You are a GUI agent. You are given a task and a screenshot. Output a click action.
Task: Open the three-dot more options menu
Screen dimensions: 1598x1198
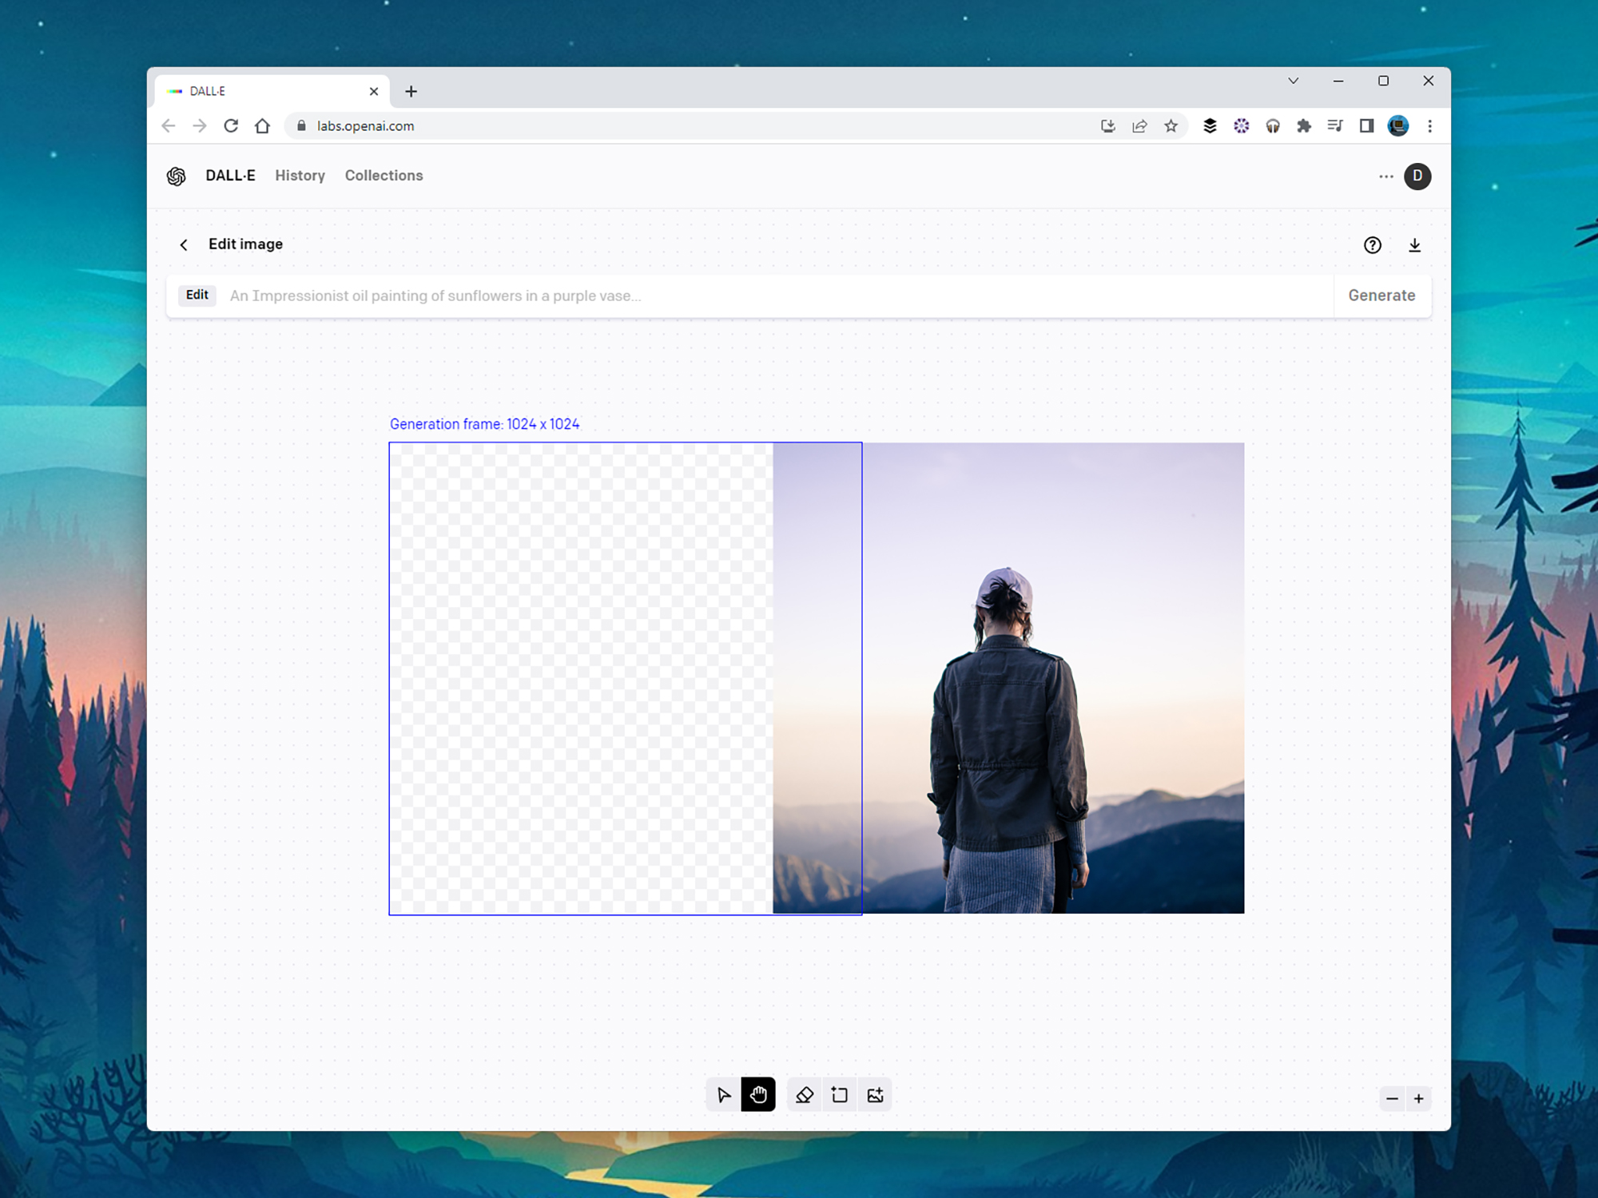(x=1385, y=177)
